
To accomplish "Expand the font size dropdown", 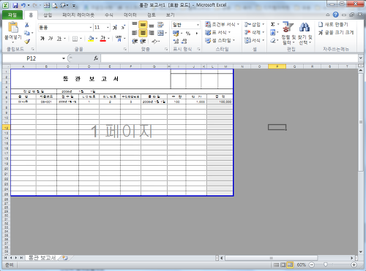I will [x=108, y=28].
